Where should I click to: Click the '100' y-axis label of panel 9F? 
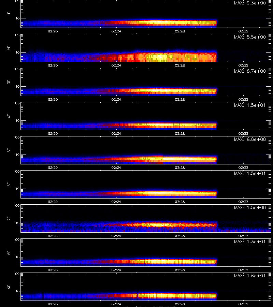point(16,274)
